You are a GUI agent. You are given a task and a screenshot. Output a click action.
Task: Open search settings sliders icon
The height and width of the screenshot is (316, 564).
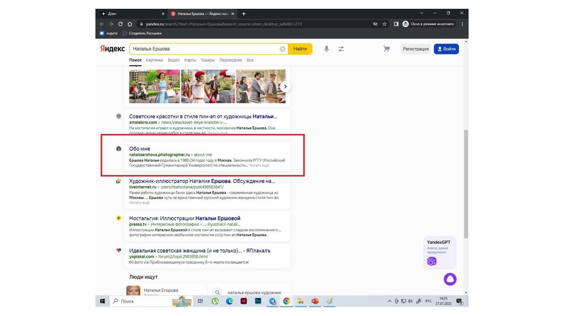click(341, 49)
